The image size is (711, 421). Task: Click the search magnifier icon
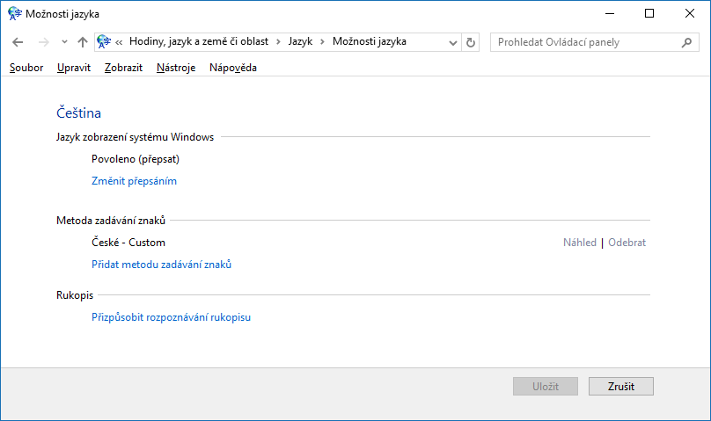click(686, 42)
